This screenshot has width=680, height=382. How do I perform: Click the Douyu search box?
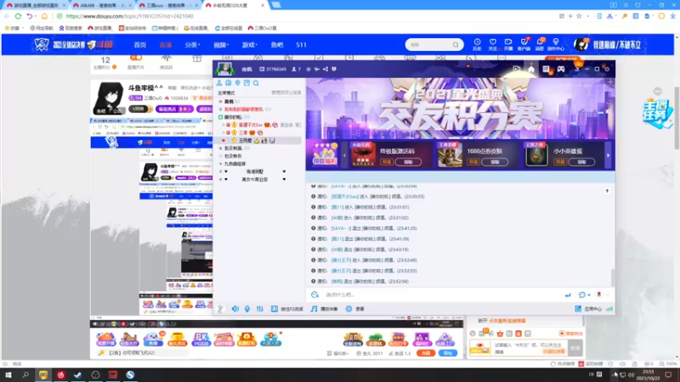[x=434, y=45]
